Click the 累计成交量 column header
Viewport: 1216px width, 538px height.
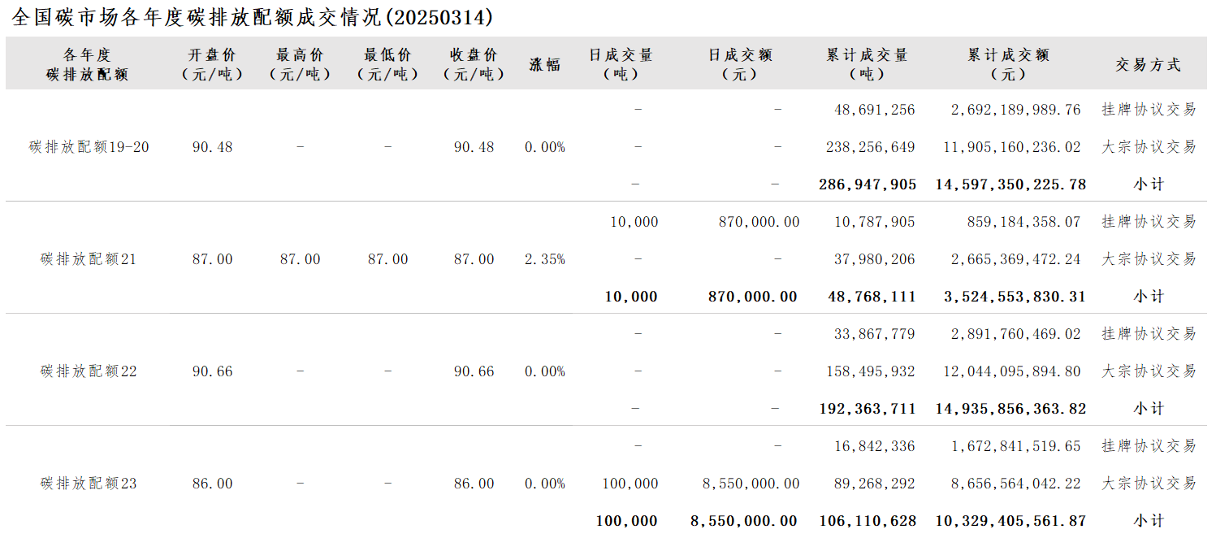click(x=867, y=64)
